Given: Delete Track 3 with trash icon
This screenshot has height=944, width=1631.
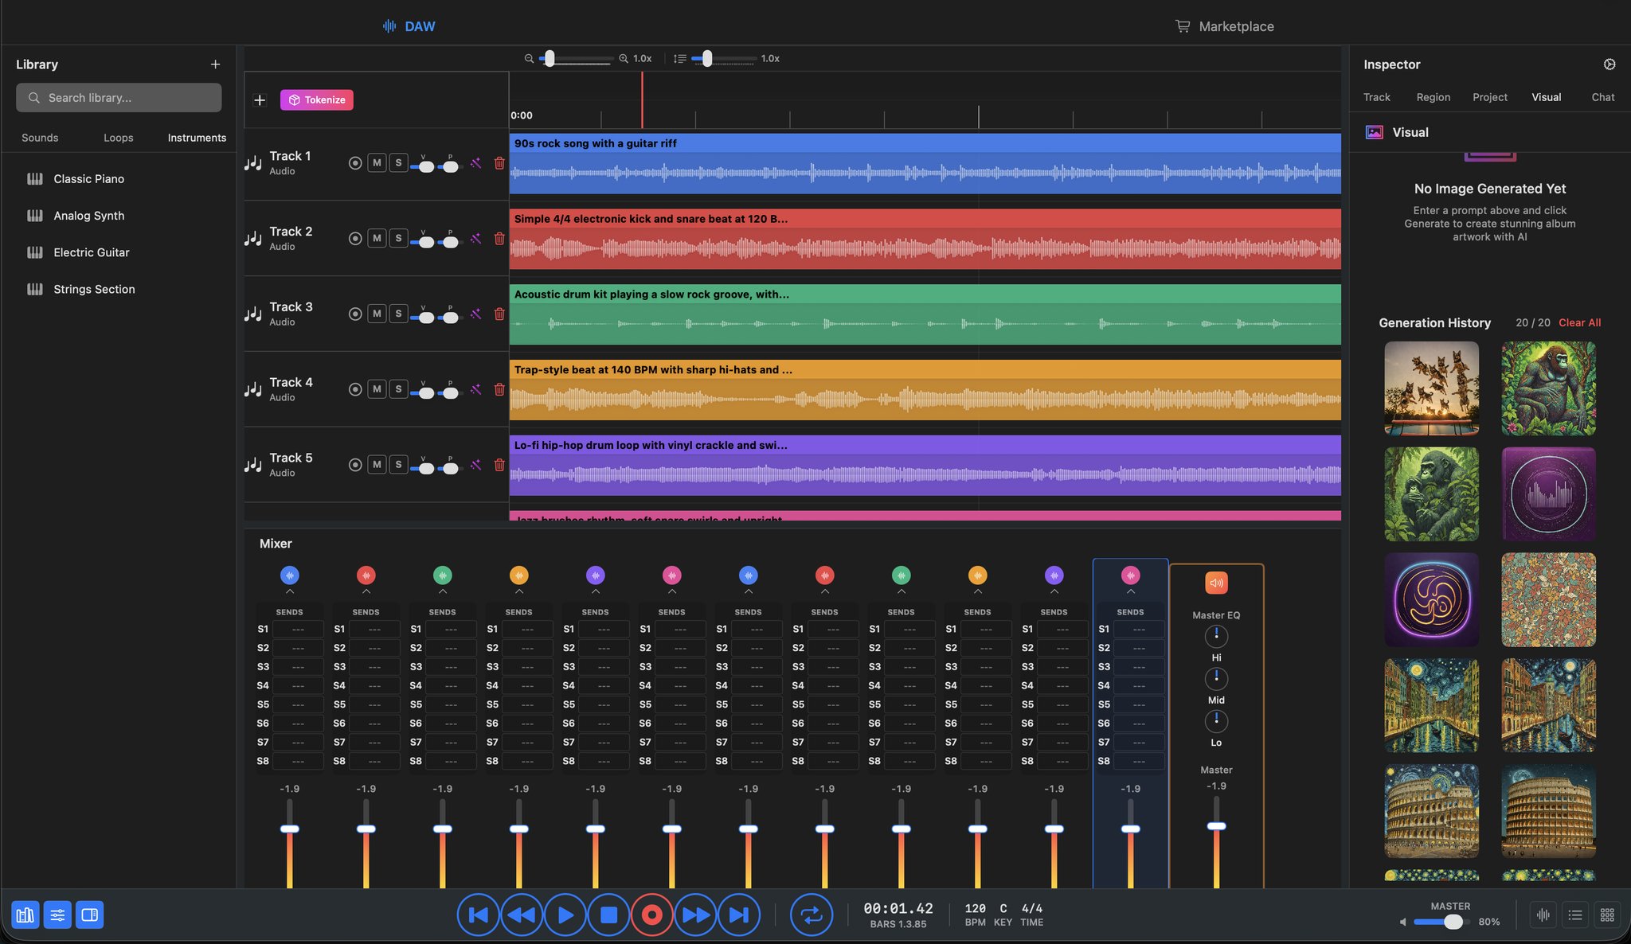Looking at the screenshot, I should click(499, 314).
